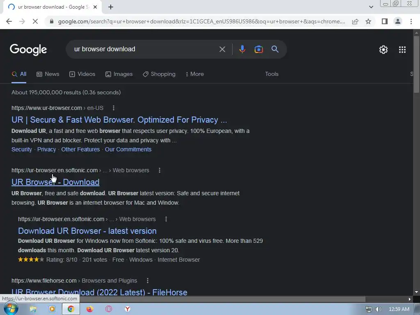The image size is (420, 315).
Task: Open the Chrome profile avatar menu
Action: click(398, 21)
